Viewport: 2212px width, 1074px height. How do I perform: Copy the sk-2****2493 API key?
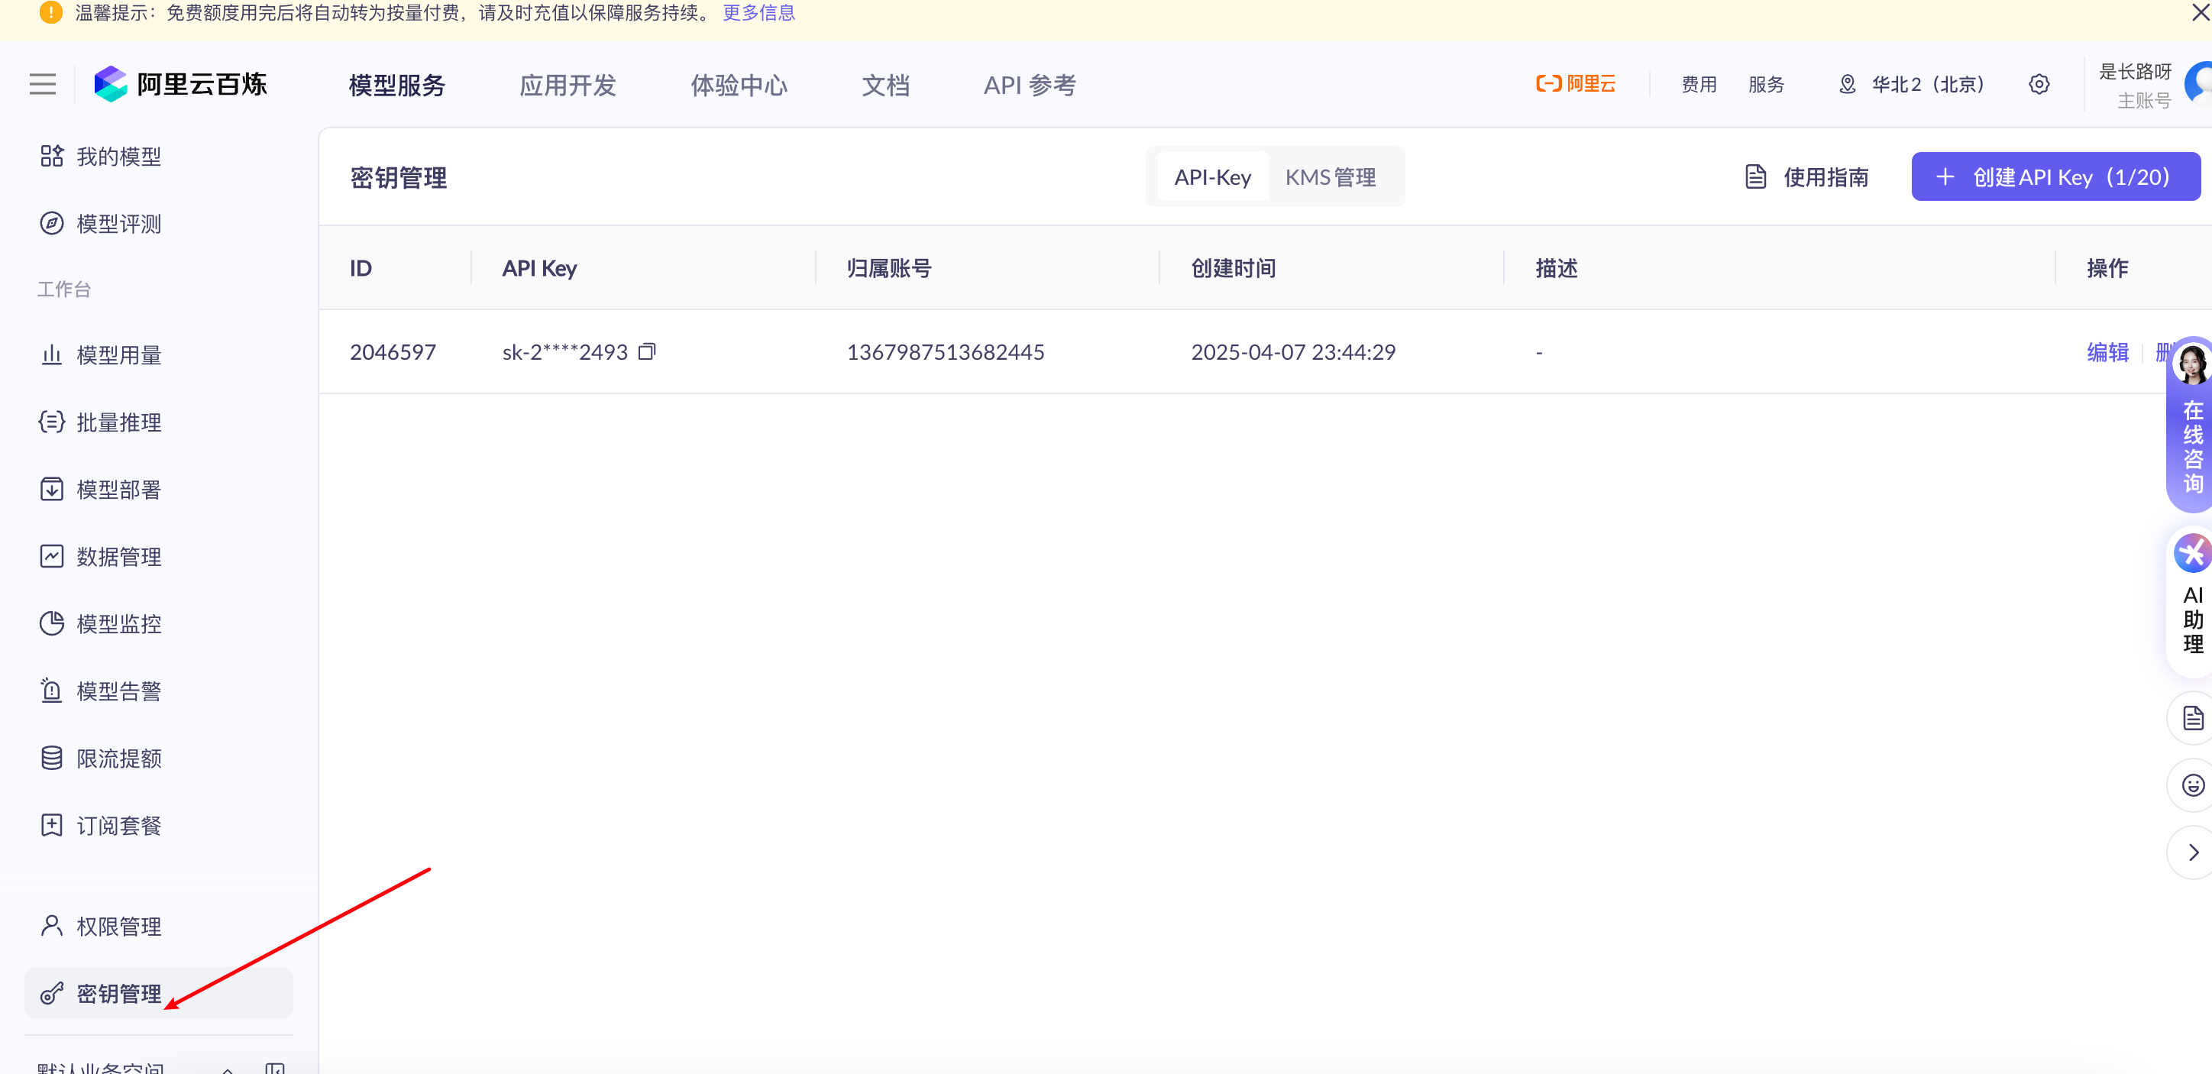(x=647, y=351)
